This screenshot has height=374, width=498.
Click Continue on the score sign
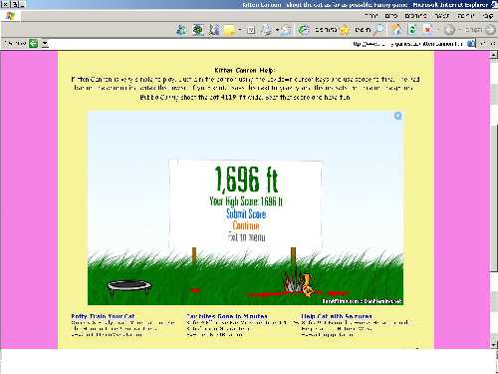246,225
